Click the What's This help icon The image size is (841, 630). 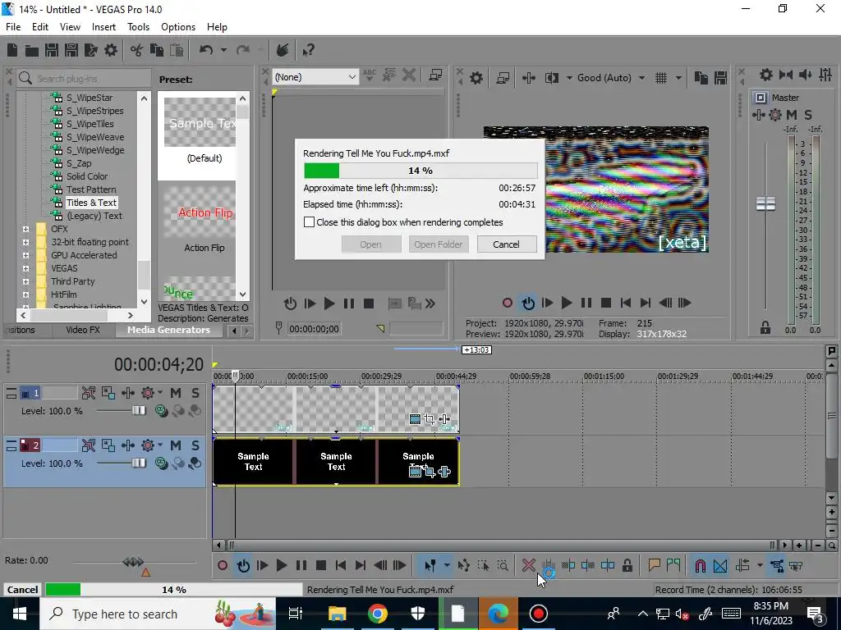coord(308,50)
